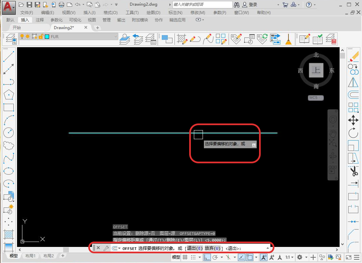
Task: Toggle FUR layer on/off light bulb
Action: (x=22, y=36)
